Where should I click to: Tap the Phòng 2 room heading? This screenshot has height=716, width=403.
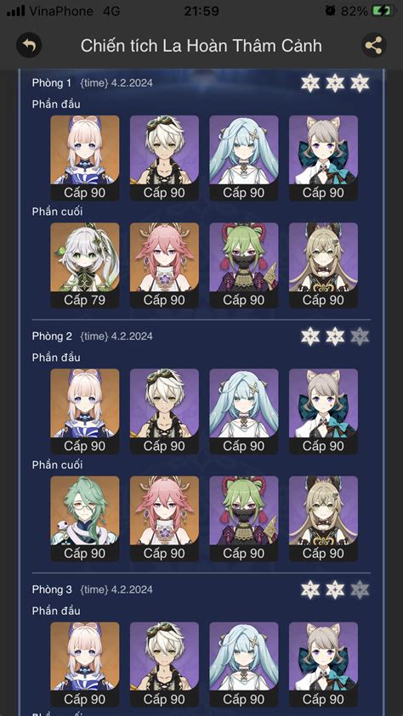coord(52,336)
